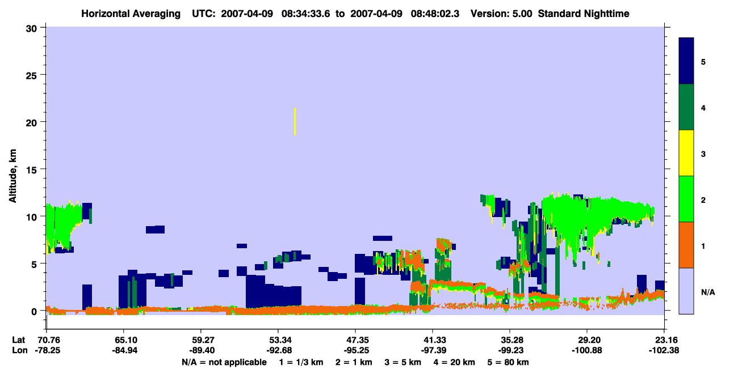Click the colorbar label 3
The width and height of the screenshot is (738, 378).
703,154
